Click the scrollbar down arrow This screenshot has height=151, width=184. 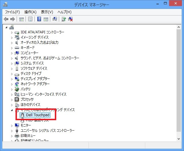(179, 139)
